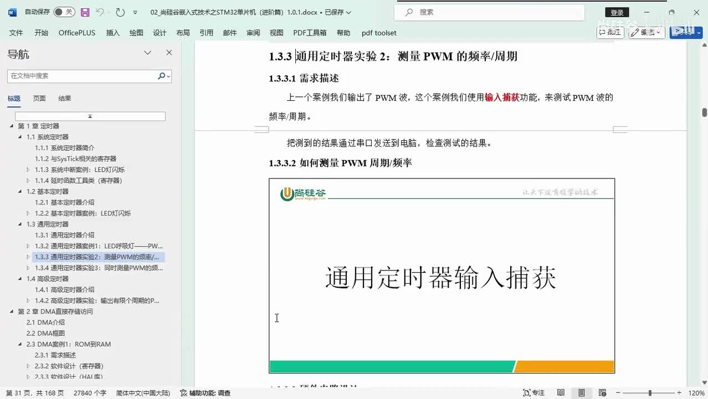Expand 1.1.4 延时函数工具类 heading
The height and width of the screenshot is (399, 708).
29,181
